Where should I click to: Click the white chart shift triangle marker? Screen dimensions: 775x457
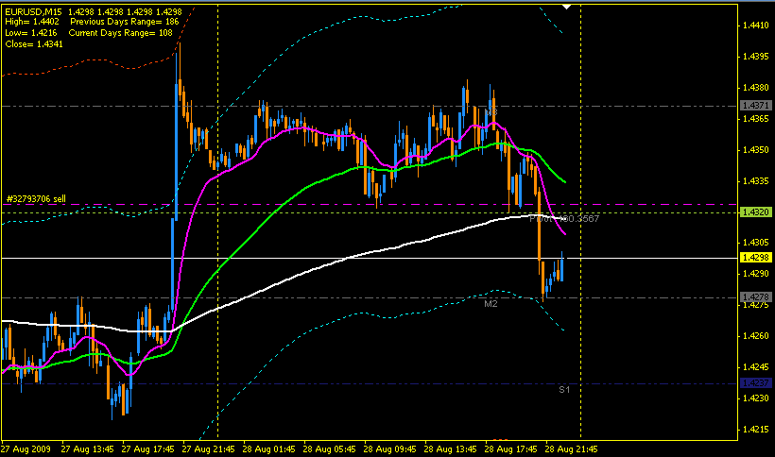(567, 7)
